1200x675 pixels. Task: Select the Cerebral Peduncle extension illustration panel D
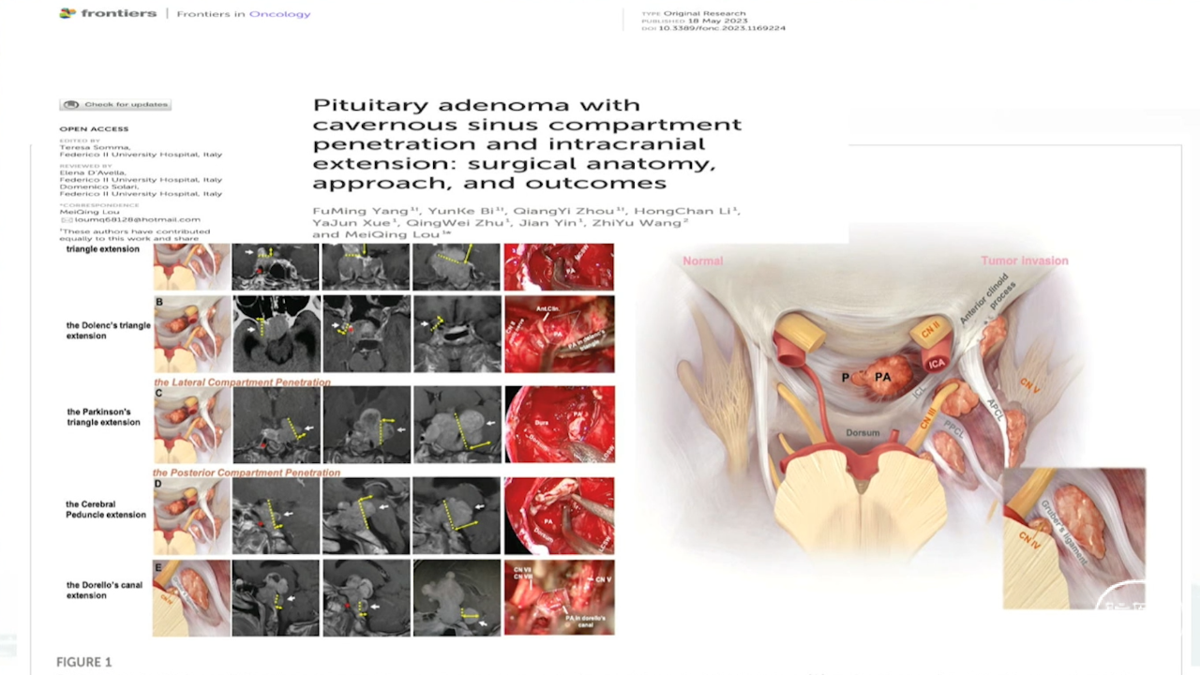(192, 516)
